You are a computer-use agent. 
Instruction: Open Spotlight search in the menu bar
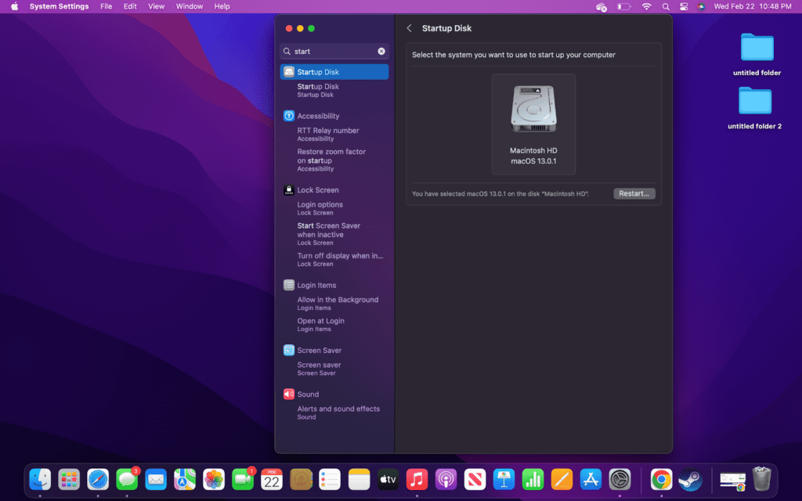666,6
